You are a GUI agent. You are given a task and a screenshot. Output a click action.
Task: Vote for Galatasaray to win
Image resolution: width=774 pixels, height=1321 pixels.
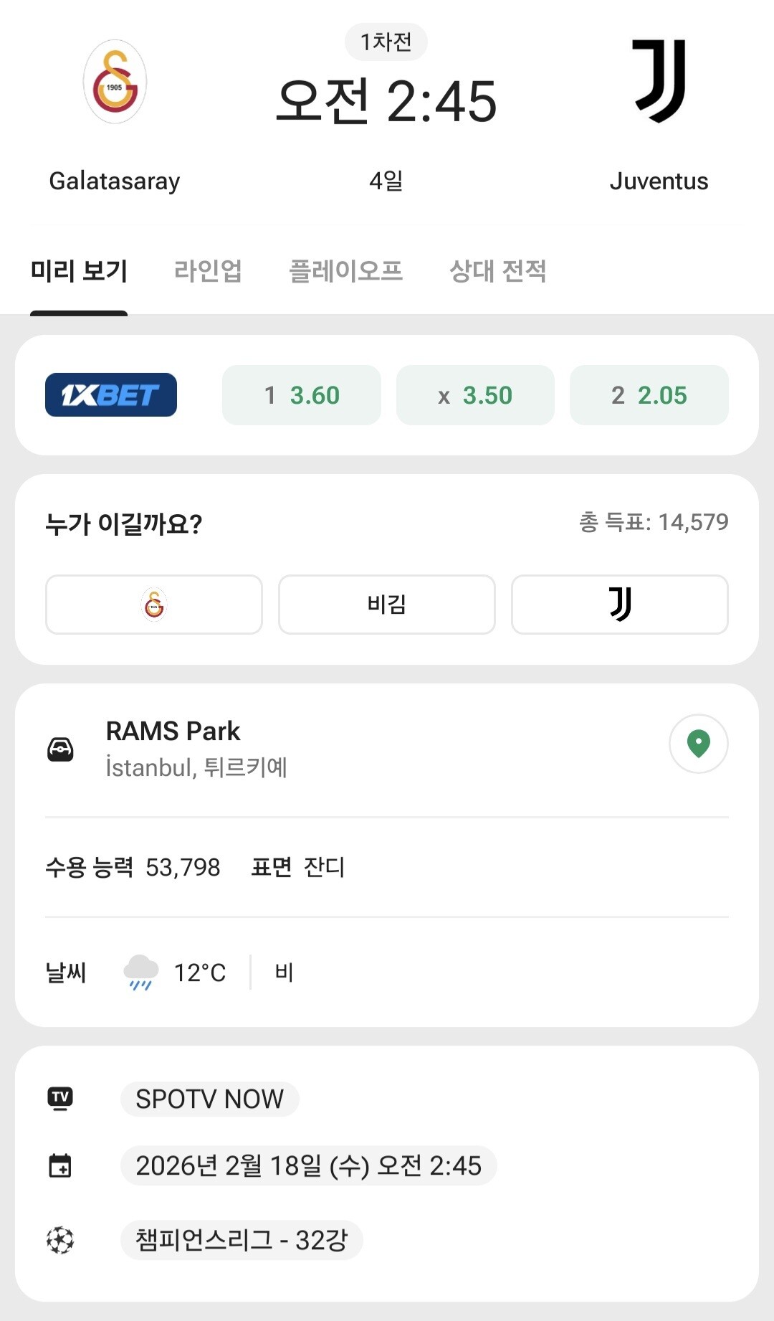[154, 605]
